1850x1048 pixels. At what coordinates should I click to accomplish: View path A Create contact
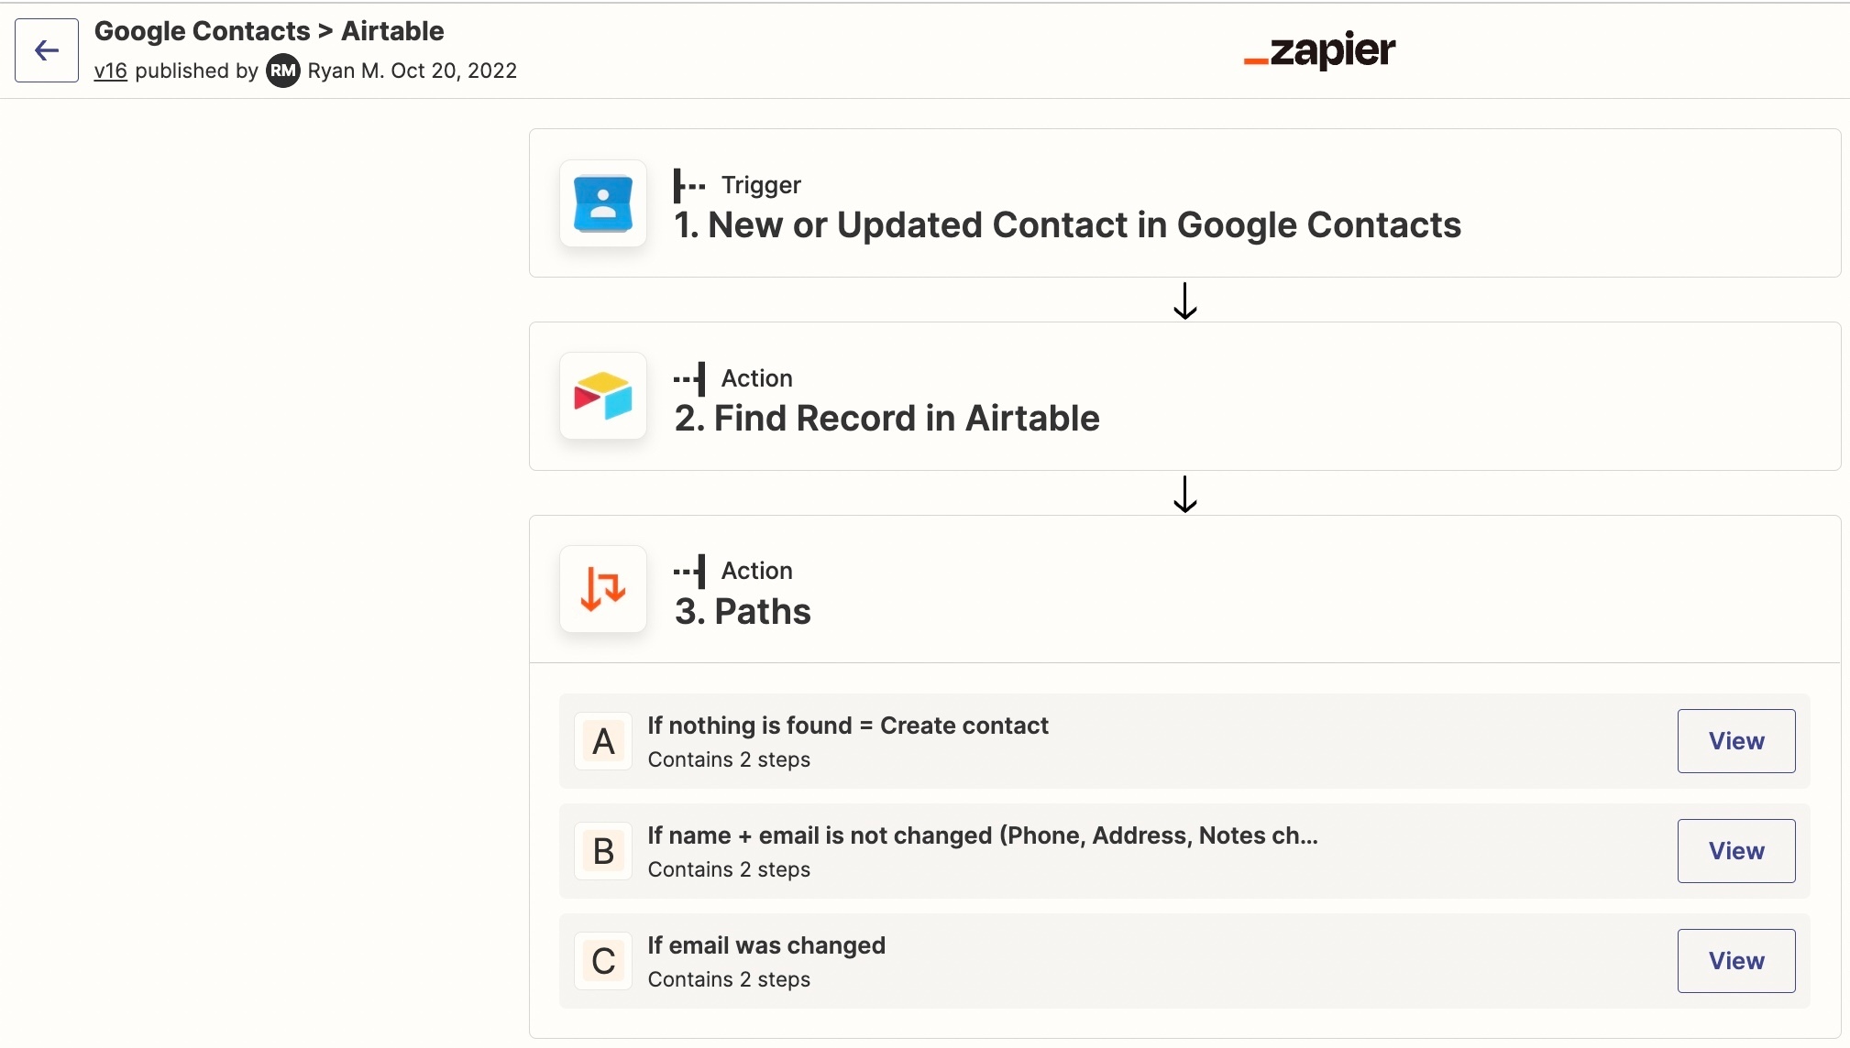1736,741
